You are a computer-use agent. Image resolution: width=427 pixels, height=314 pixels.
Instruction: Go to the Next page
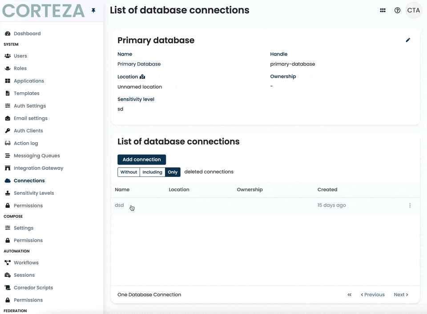click(401, 294)
